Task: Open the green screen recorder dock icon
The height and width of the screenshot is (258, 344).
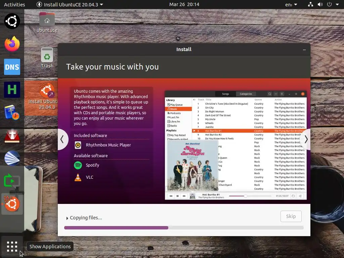Action: click(12, 181)
